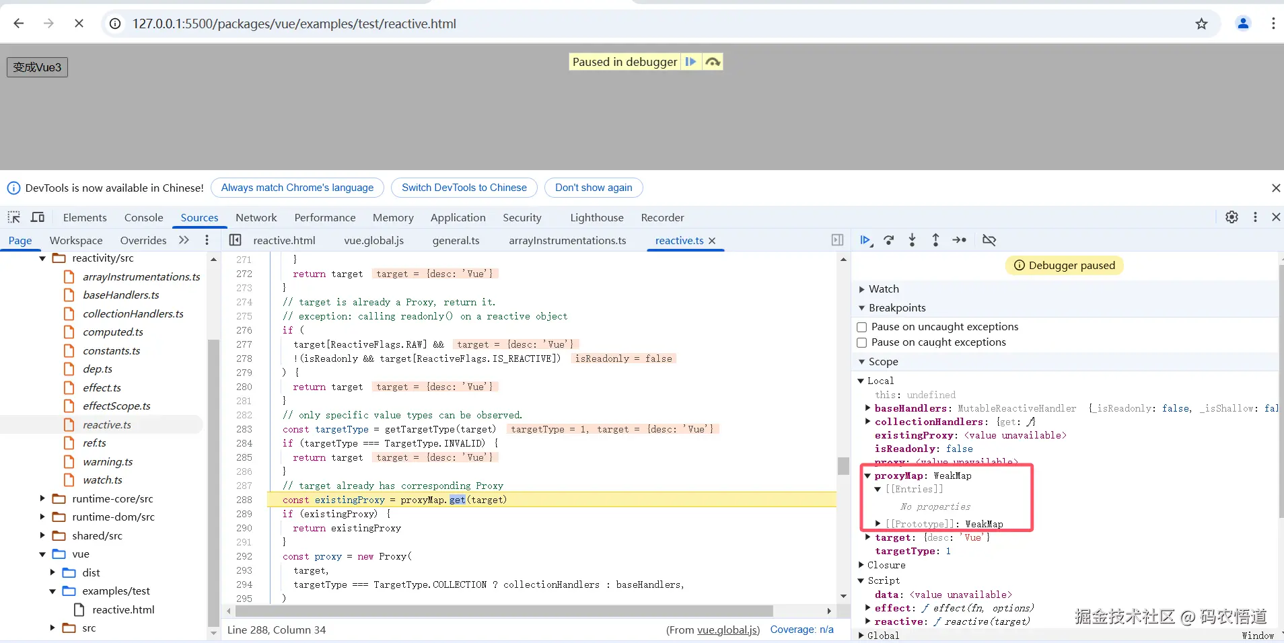The width and height of the screenshot is (1284, 643).
Task: Enable Pause on caught exceptions
Action: point(861,343)
